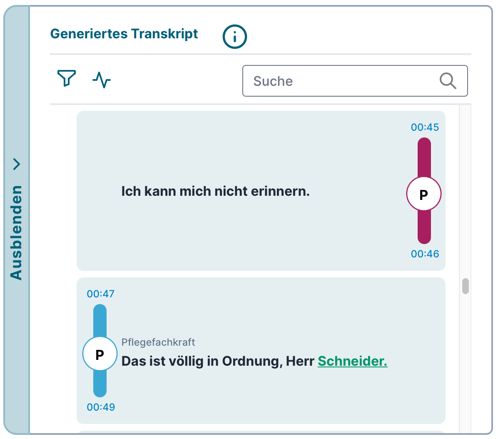Jump to timestamp 00:49
This screenshot has height=439, width=498.
coord(101,407)
